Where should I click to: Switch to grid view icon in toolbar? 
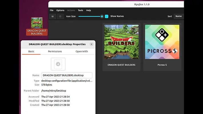tap(60, 17)
